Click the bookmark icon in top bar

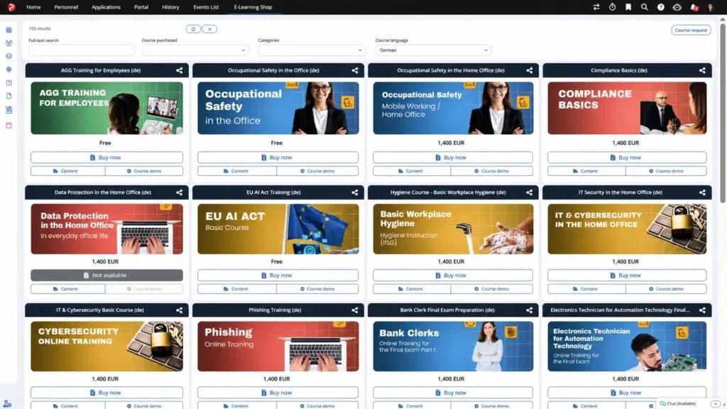[628, 7]
